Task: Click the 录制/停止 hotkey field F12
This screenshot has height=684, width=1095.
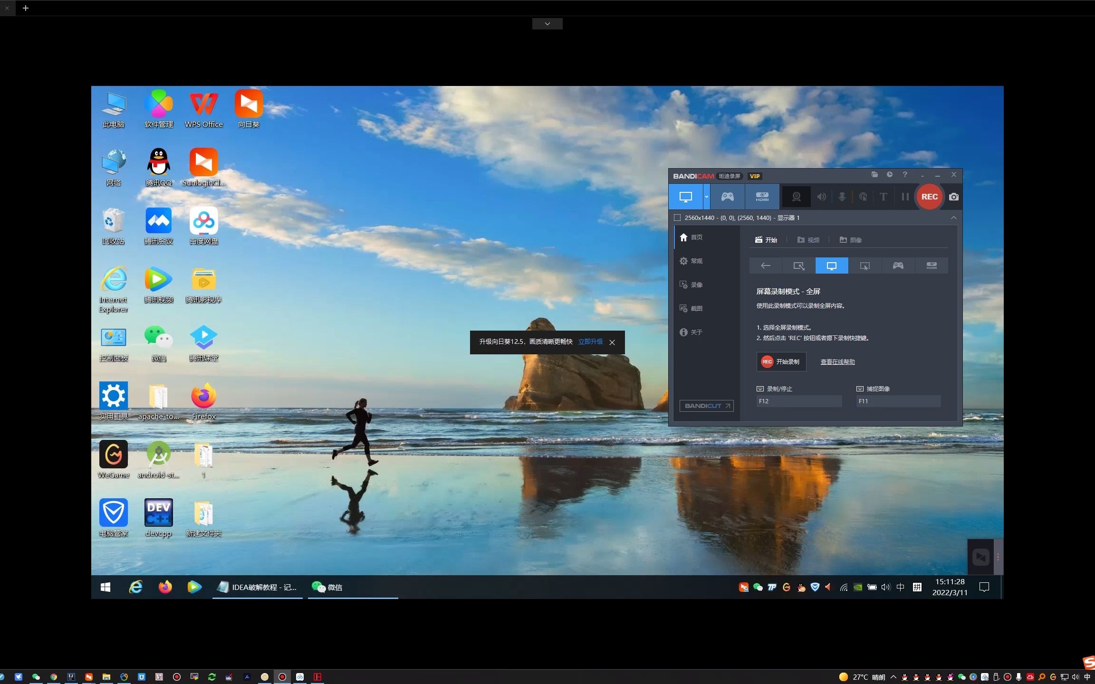Action: click(x=798, y=401)
